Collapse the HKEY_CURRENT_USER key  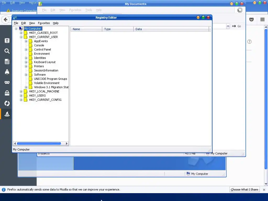21,37
